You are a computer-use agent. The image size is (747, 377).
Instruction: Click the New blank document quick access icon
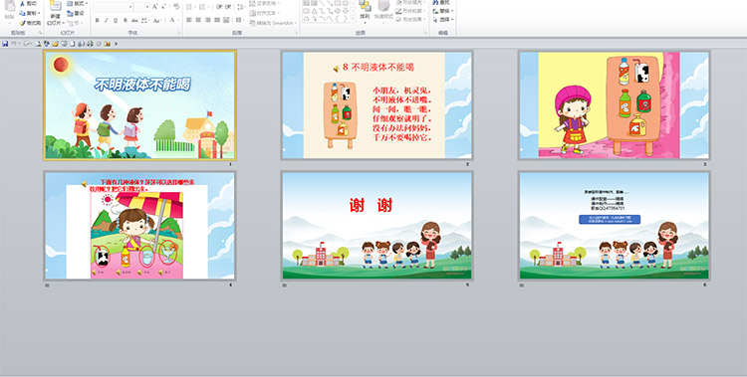coord(73,44)
